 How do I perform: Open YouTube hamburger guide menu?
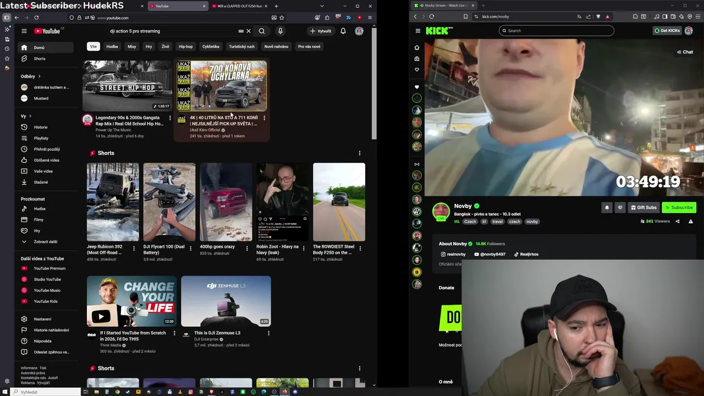click(x=24, y=31)
